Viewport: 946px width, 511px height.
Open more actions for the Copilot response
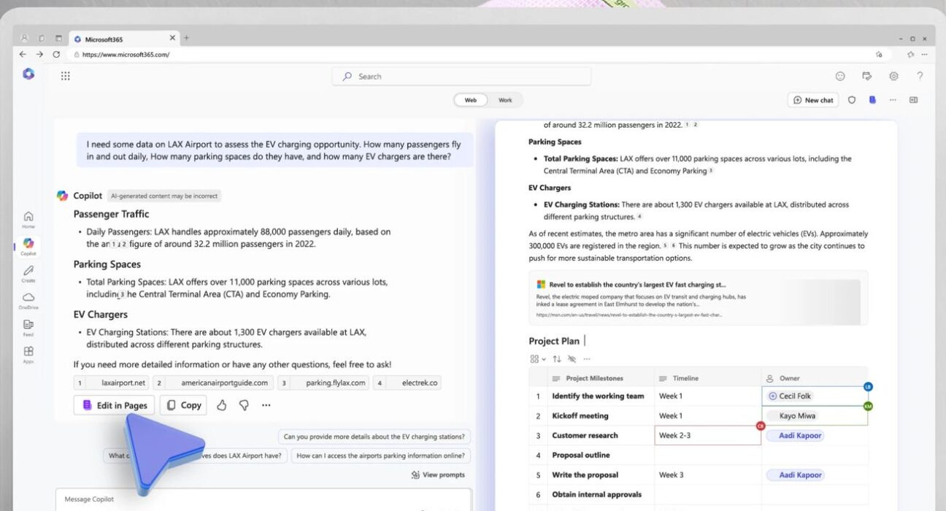coord(266,405)
